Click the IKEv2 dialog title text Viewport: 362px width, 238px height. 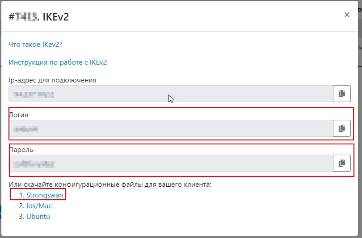click(x=55, y=17)
